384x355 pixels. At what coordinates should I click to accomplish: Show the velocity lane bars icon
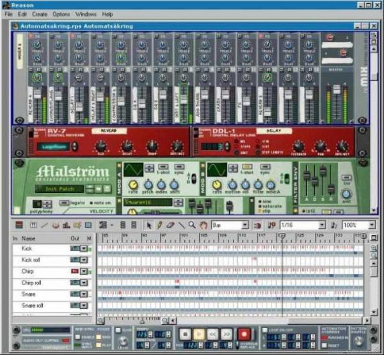tap(66, 225)
